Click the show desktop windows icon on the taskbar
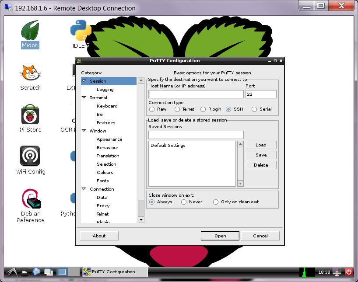The width and height of the screenshot is (358, 282). pos(49,272)
